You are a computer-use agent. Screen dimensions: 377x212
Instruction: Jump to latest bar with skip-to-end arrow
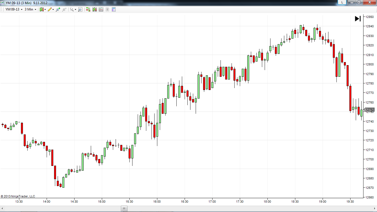(358, 18)
